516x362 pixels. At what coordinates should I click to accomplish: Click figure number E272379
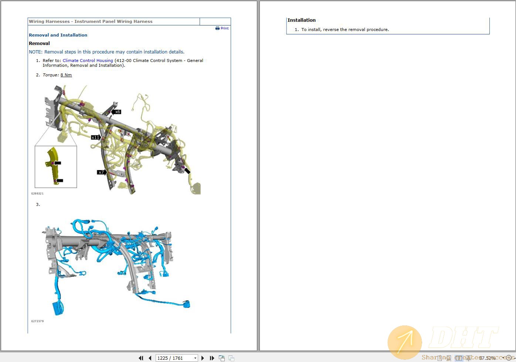pos(37,321)
